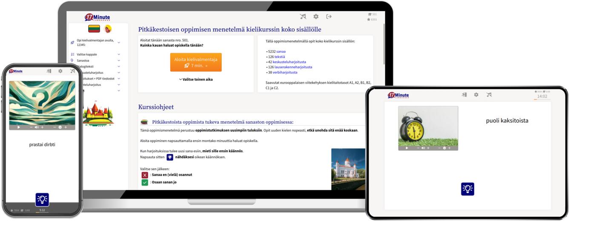Expand 'Valitse toinen aika' option
596x226 pixels.
point(196,79)
